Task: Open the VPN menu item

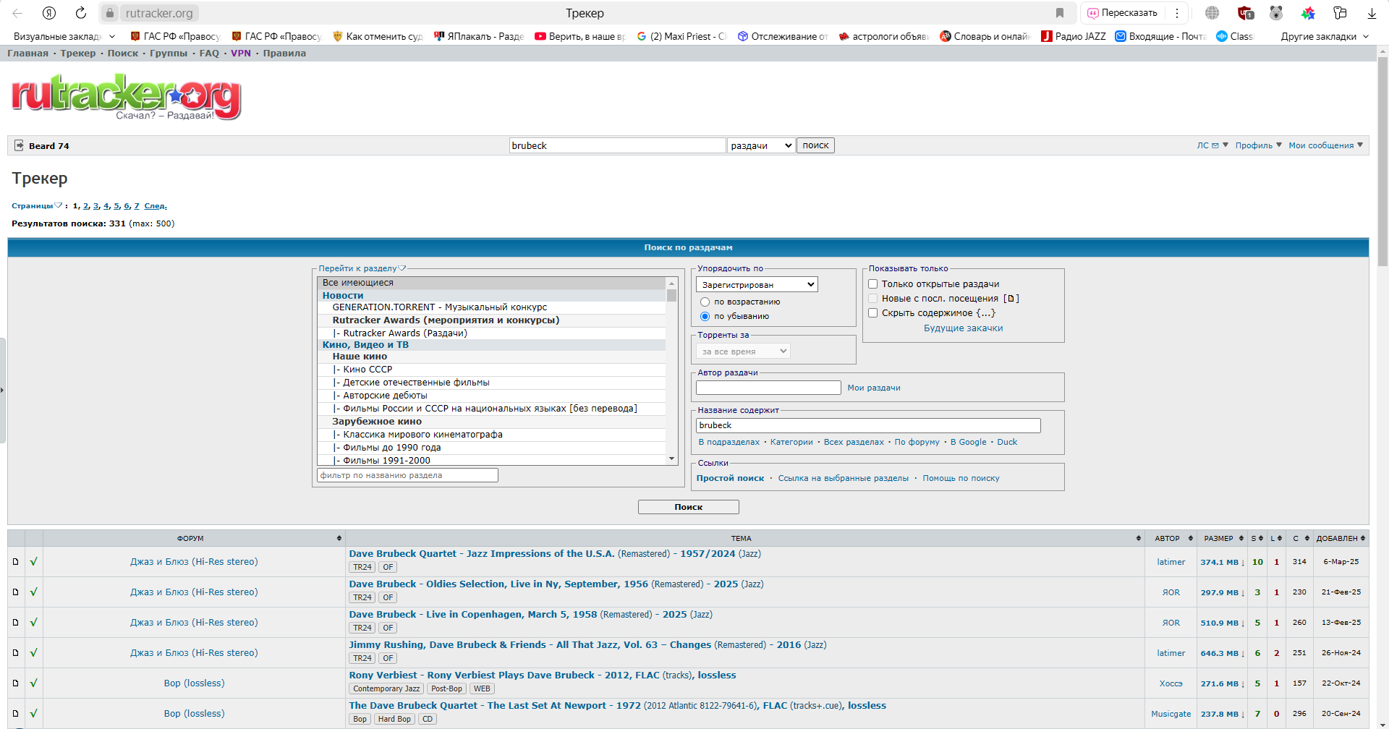Action: pyautogui.click(x=241, y=54)
